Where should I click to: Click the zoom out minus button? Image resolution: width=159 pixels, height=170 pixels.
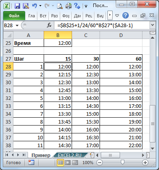pyautogui.click(x=100, y=163)
